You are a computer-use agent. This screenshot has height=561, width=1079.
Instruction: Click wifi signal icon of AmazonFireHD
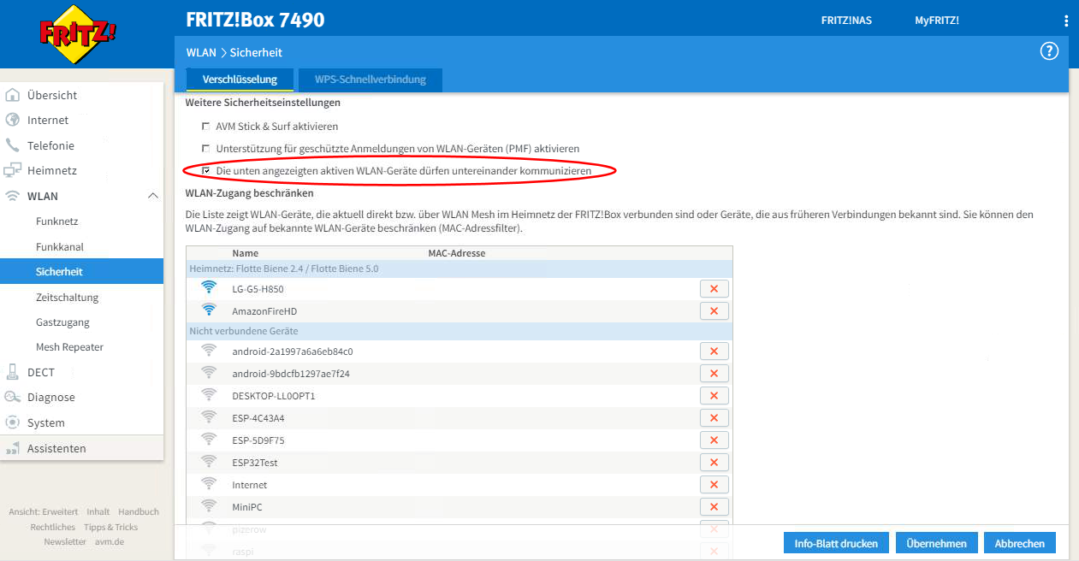tap(209, 310)
